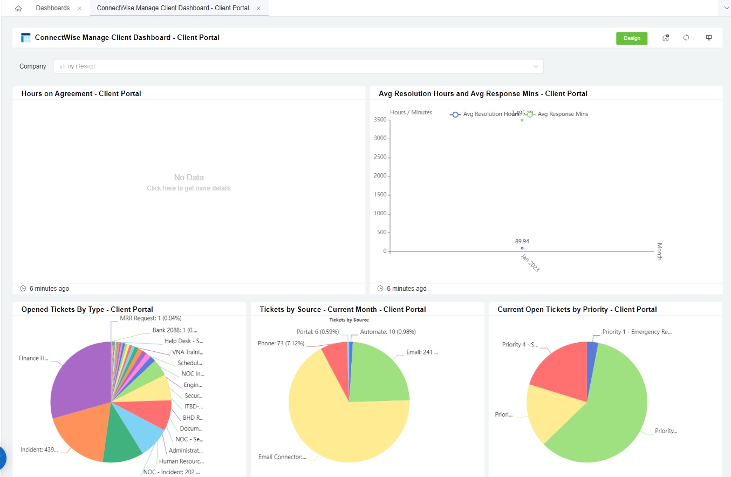Click 'Click here to get more details' link
731x477 pixels.
tap(188, 188)
